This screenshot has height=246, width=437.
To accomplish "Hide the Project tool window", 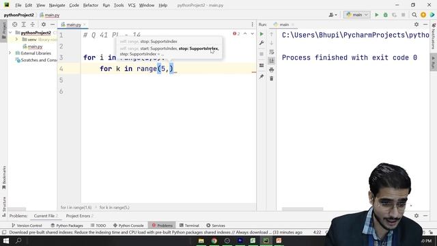I will point(53,25).
